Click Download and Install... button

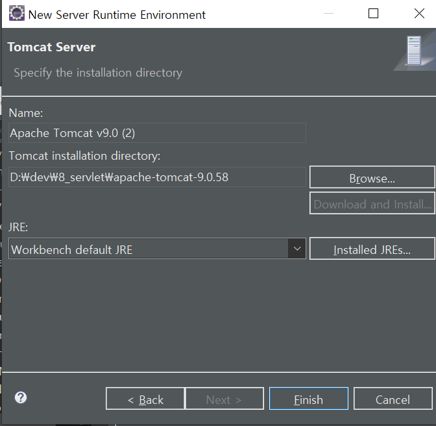tap(372, 203)
